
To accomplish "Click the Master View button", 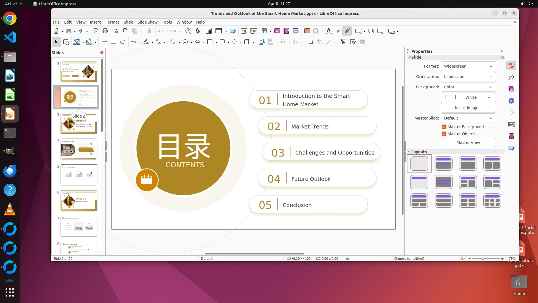I will point(468,143).
